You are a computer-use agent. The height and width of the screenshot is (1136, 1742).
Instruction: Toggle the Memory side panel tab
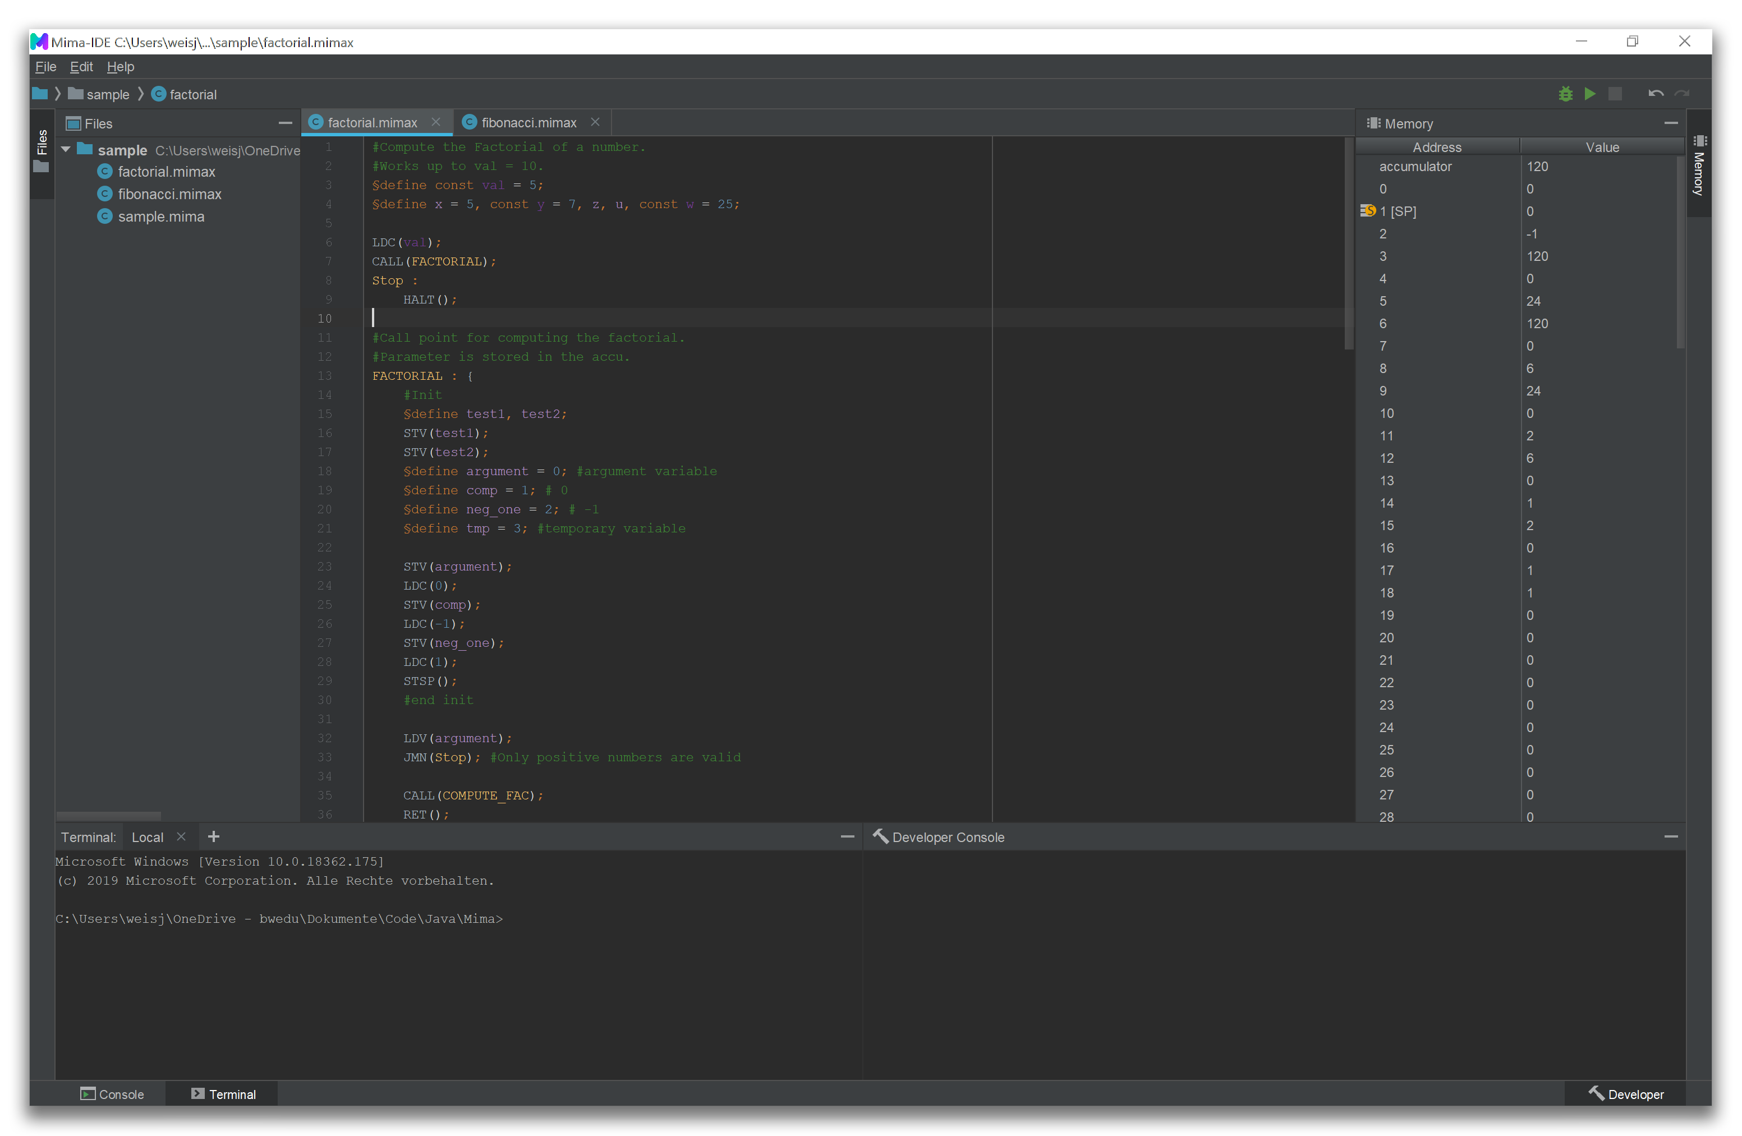point(1699,165)
